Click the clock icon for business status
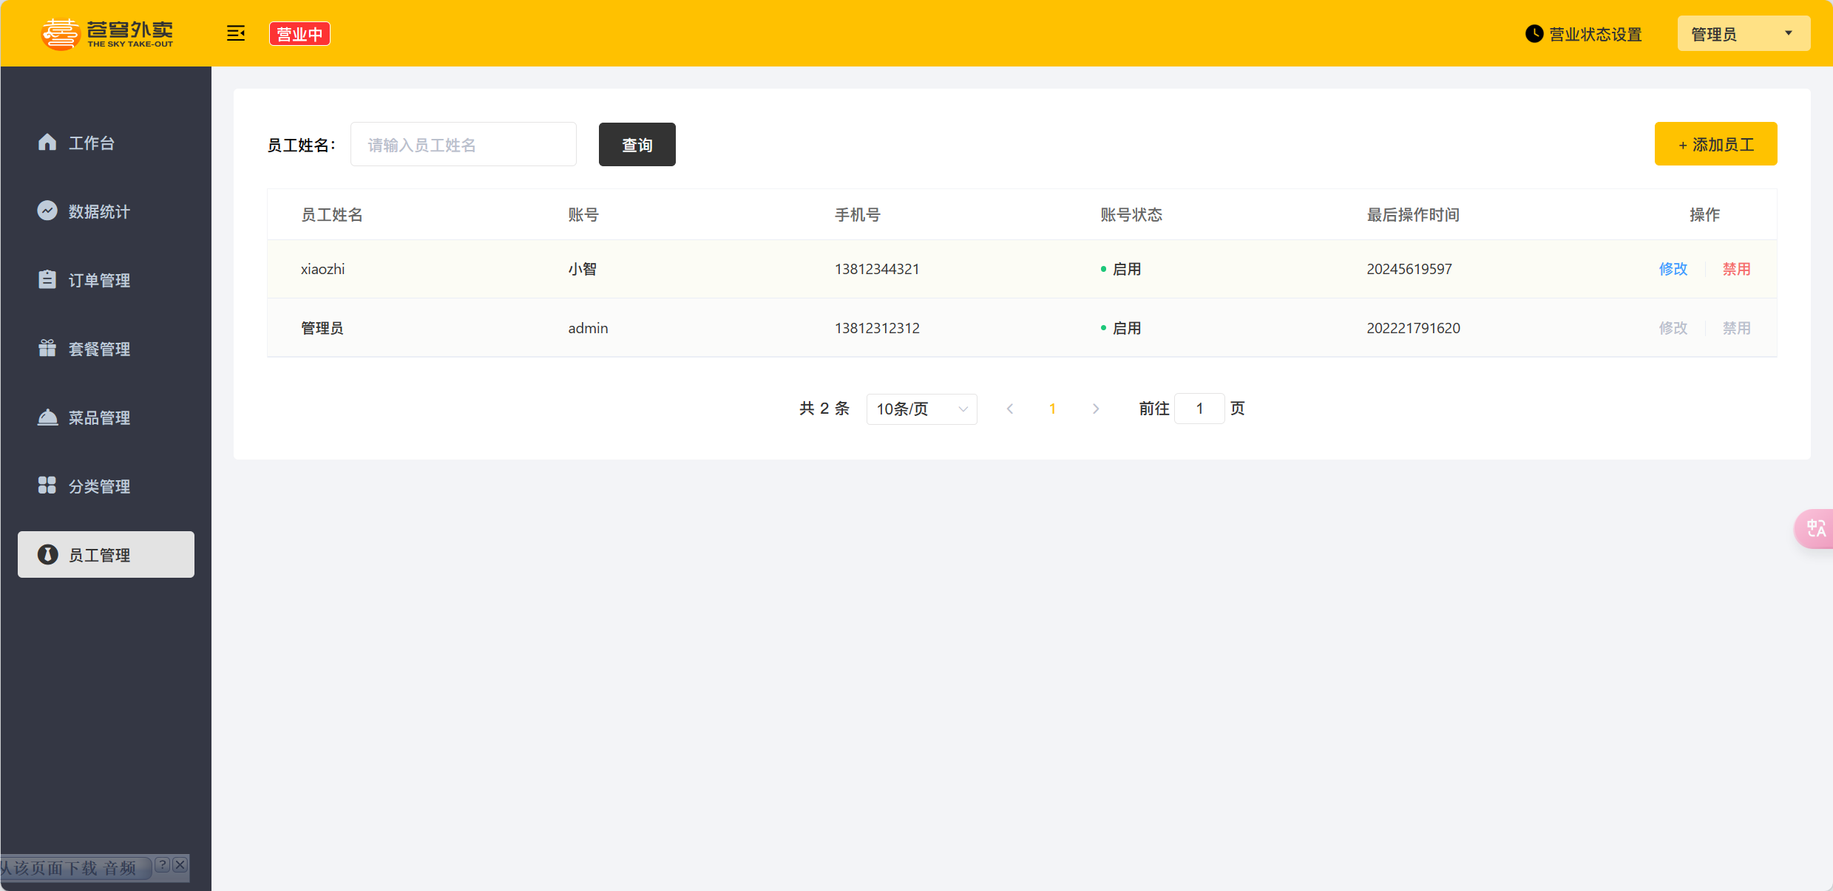This screenshot has width=1833, height=891. pos(1534,34)
